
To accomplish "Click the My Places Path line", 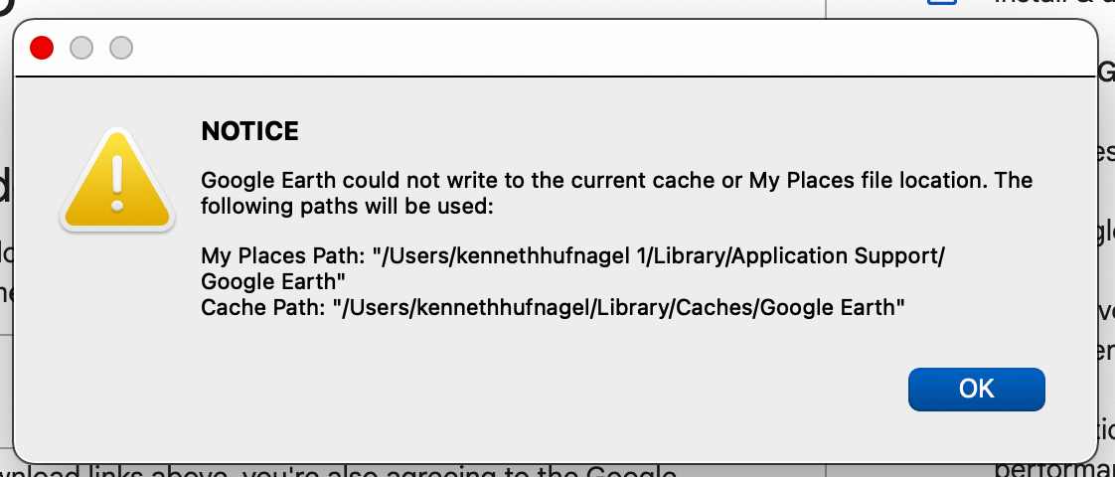I will 571,255.
